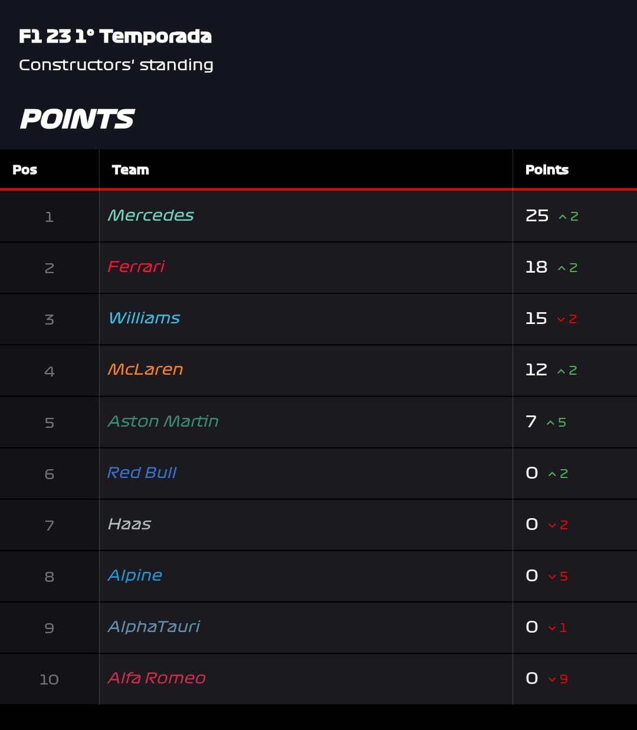Click the Williams team name

coord(145,318)
